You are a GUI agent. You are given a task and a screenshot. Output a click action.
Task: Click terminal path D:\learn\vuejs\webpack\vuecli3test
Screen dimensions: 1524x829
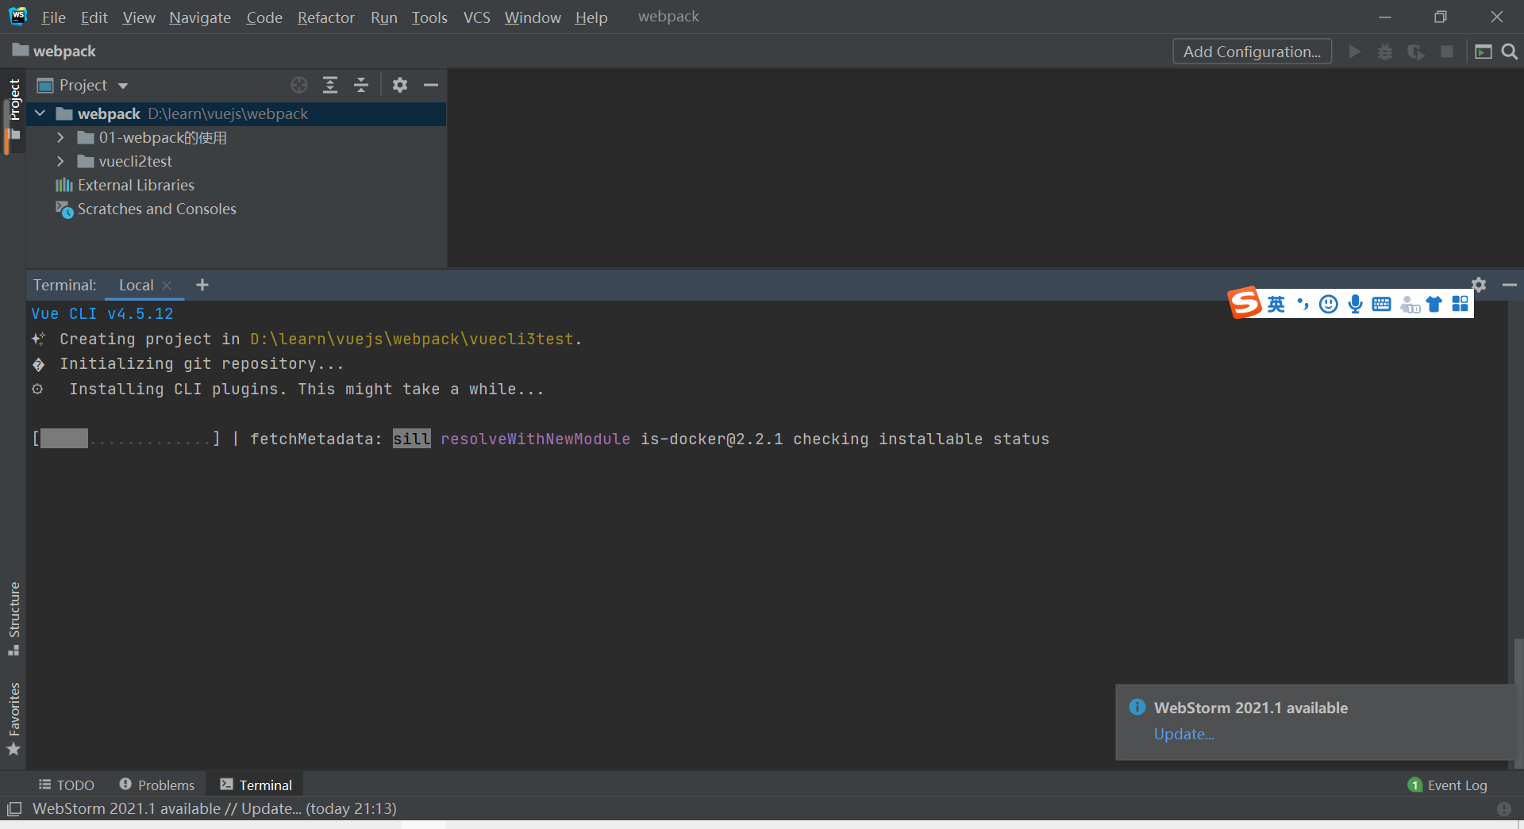[x=412, y=340]
